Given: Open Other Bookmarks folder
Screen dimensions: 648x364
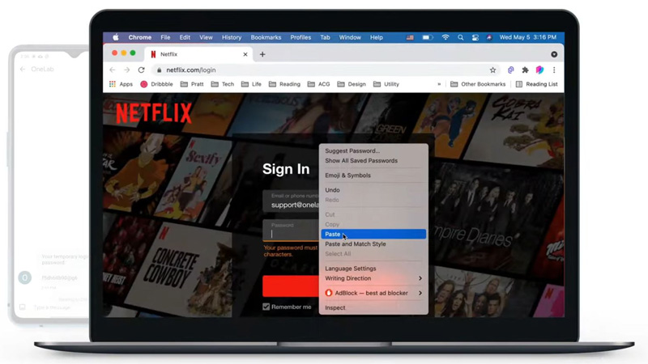Looking at the screenshot, I should pyautogui.click(x=478, y=84).
